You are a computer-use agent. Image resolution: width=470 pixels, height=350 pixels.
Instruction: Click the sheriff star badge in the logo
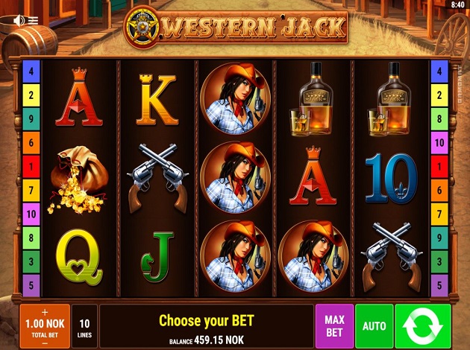click(x=142, y=27)
